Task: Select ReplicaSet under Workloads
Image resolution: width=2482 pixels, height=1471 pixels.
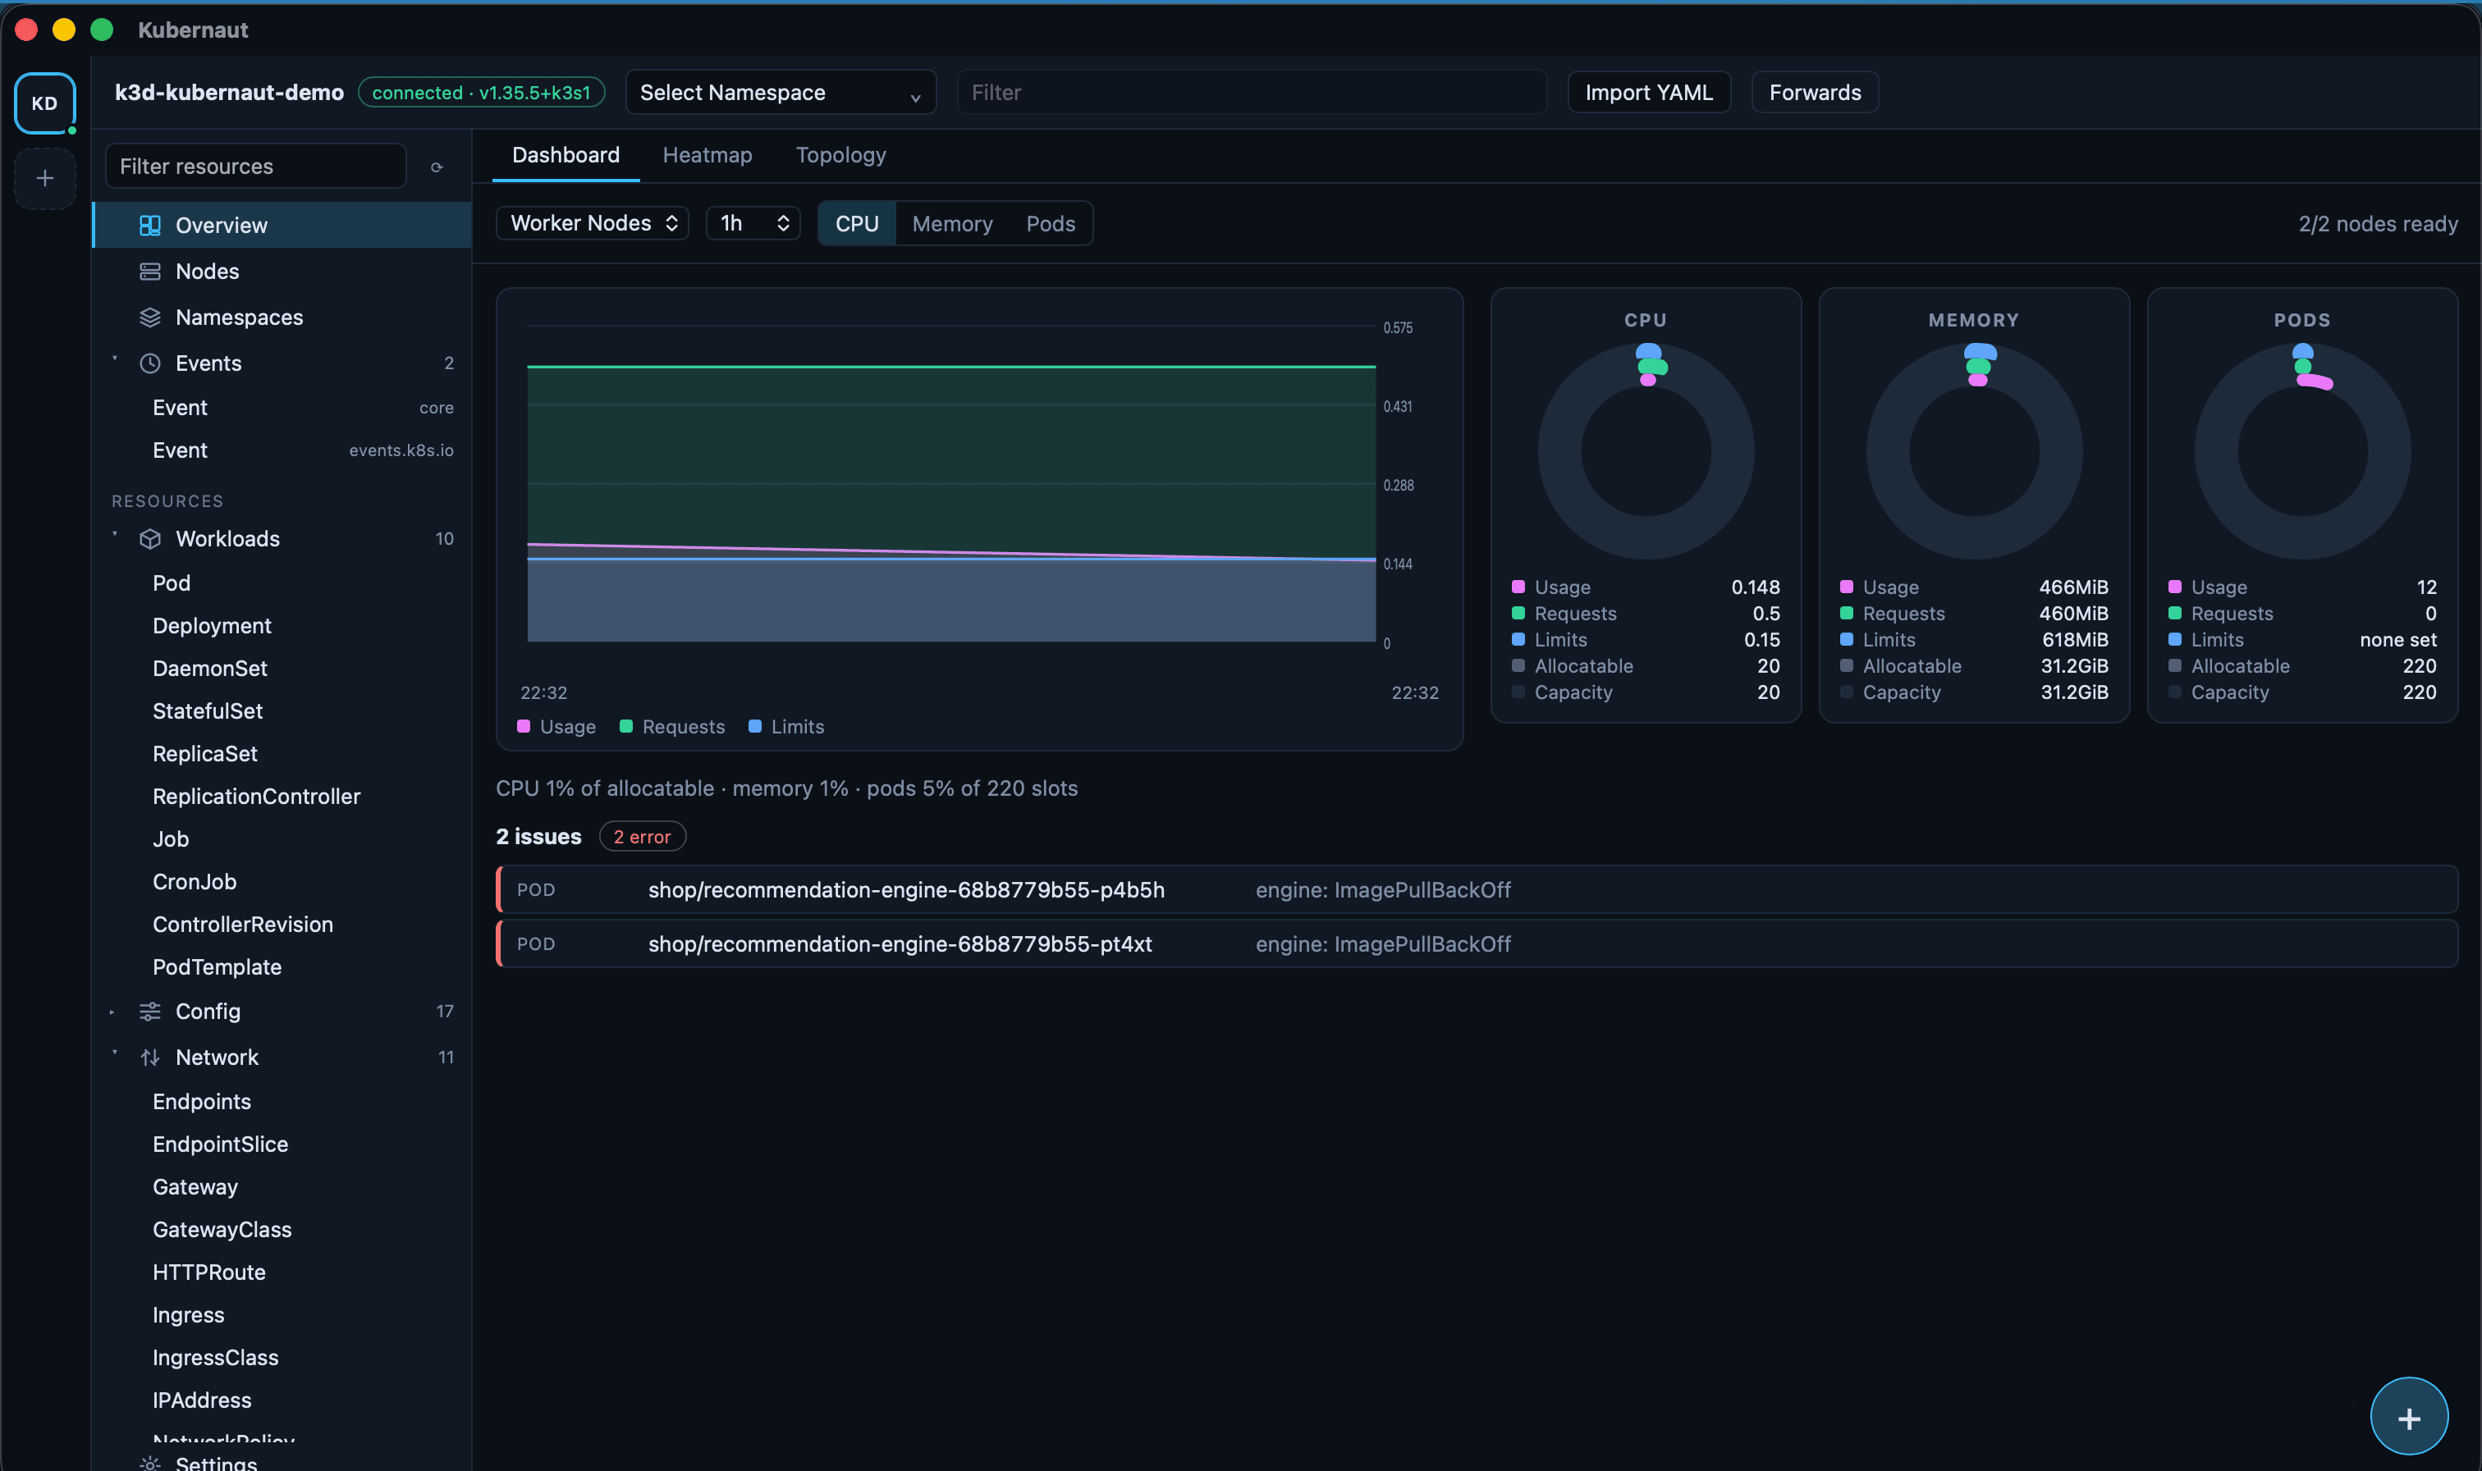Action: (282, 753)
